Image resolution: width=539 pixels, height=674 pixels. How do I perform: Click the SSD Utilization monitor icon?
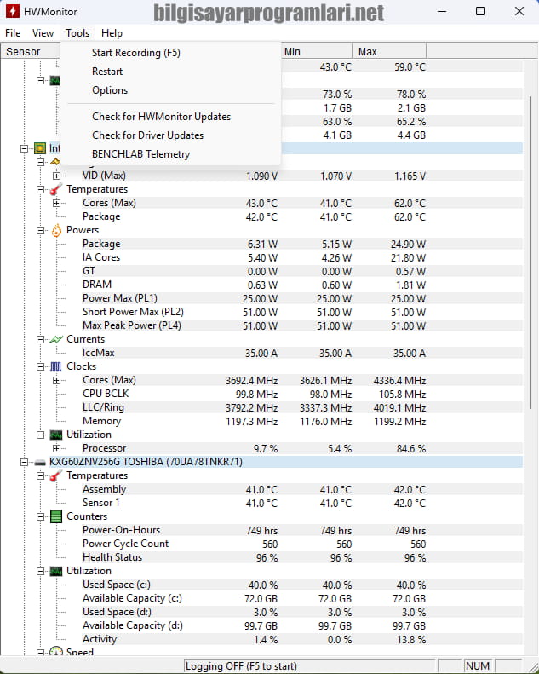pyautogui.click(x=56, y=571)
